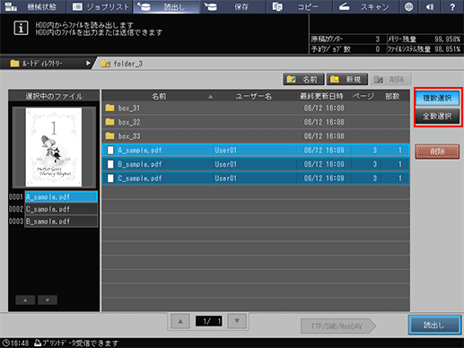The width and height of the screenshot is (464, 348).
Task: Select 0001 A_sample.pdf in selected files list
Action: click(61, 196)
